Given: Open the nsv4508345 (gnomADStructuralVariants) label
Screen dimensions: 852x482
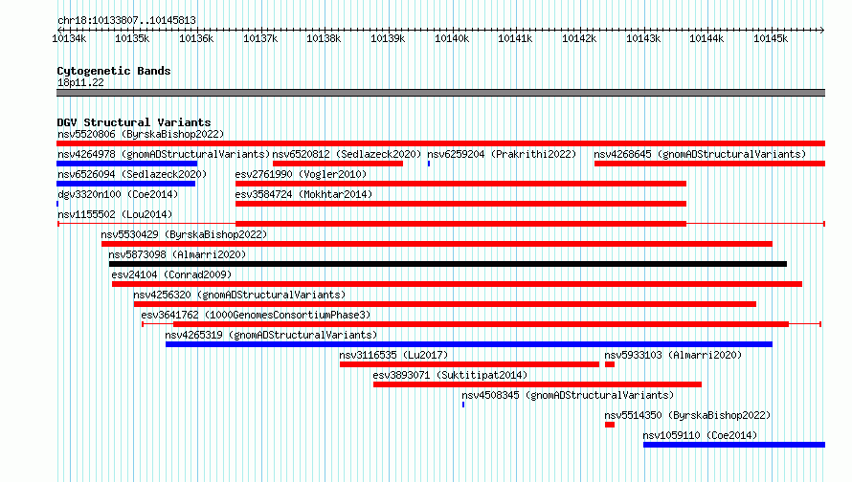Looking at the screenshot, I should pos(568,395).
